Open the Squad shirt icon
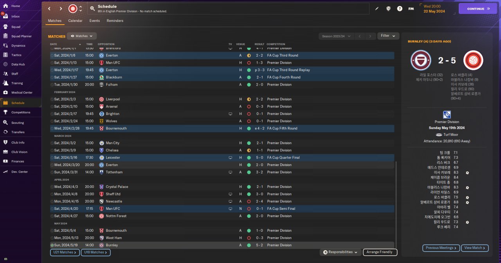Image resolution: width=501 pixels, height=263 pixels. point(5,27)
